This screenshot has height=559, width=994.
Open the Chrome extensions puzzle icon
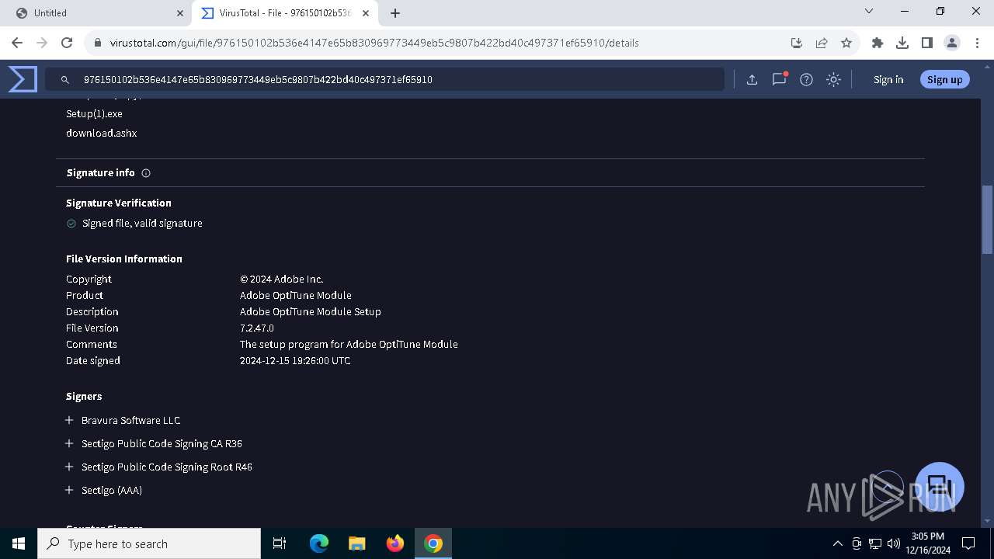coord(878,43)
